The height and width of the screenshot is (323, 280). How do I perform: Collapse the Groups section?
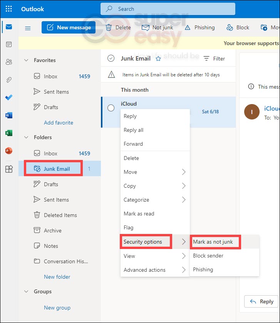click(x=26, y=291)
